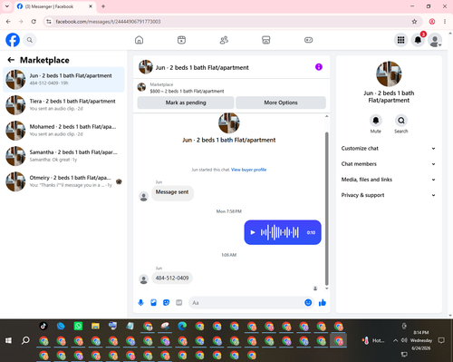Click the listing picture in the info panel
Image resolution: width=453 pixels, height=362 pixels.
[389, 73]
